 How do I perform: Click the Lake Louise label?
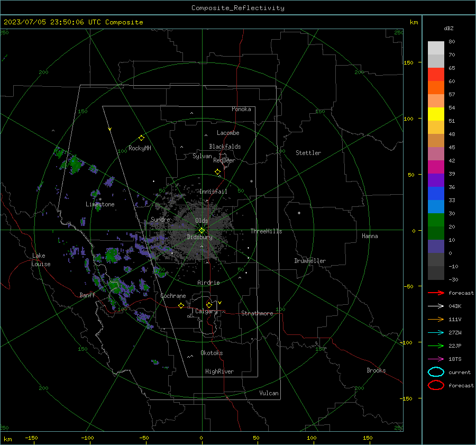(41, 260)
